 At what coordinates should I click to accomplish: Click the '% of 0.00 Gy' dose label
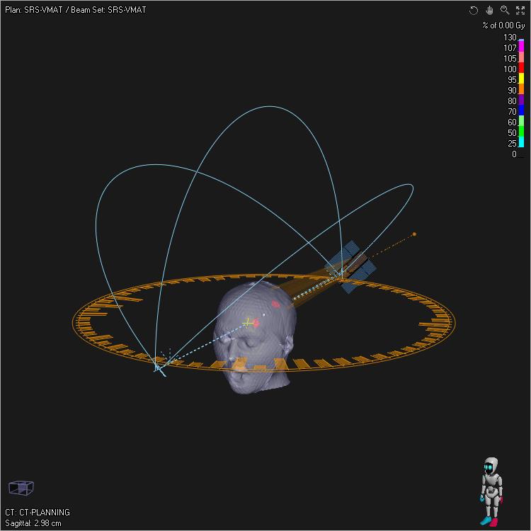coord(503,25)
